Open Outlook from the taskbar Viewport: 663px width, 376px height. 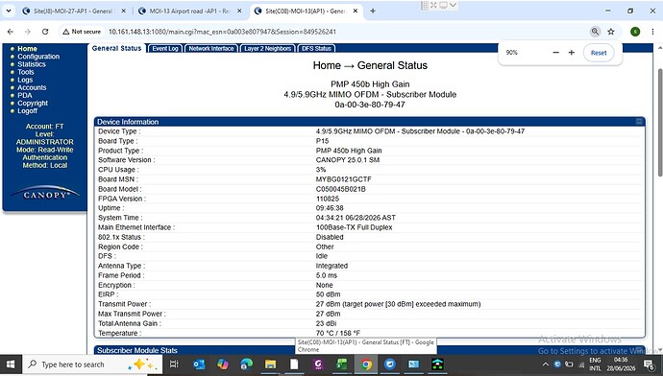(x=199, y=364)
